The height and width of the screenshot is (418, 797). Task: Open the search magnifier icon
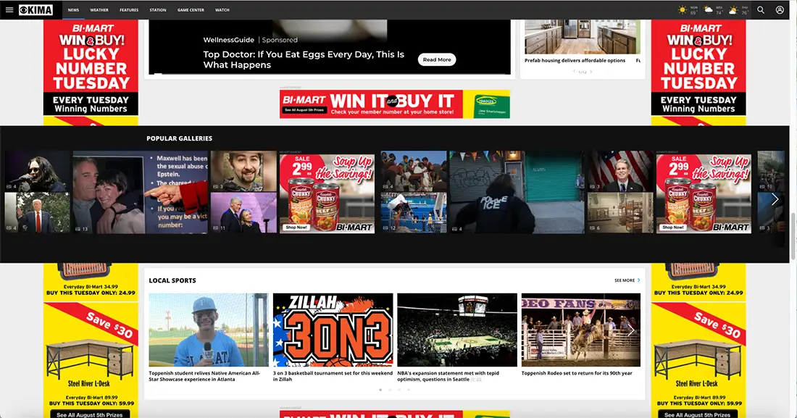tap(760, 9)
